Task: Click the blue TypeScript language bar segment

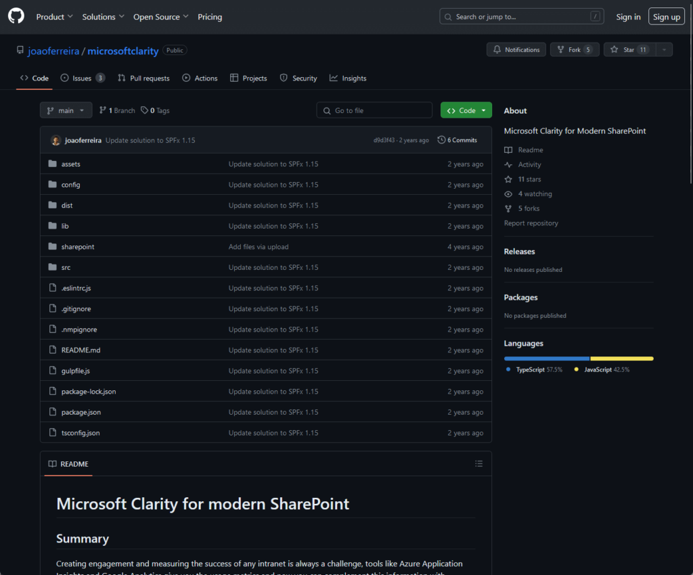Action: coord(547,359)
